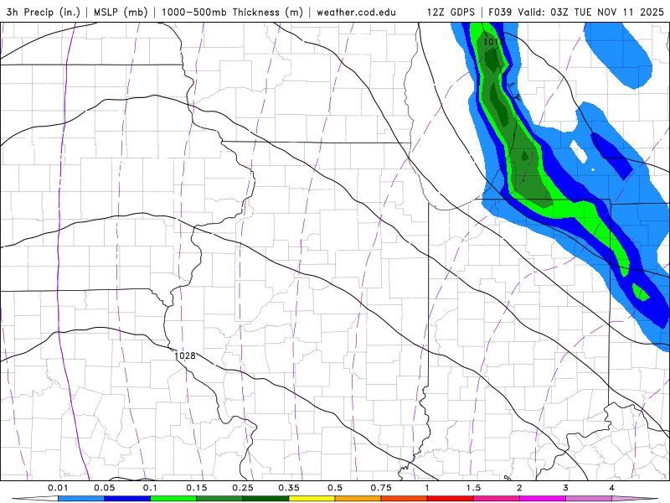Click the 0.35 legend value
Image resolution: width=670 pixels, height=503 pixels.
[x=289, y=488]
